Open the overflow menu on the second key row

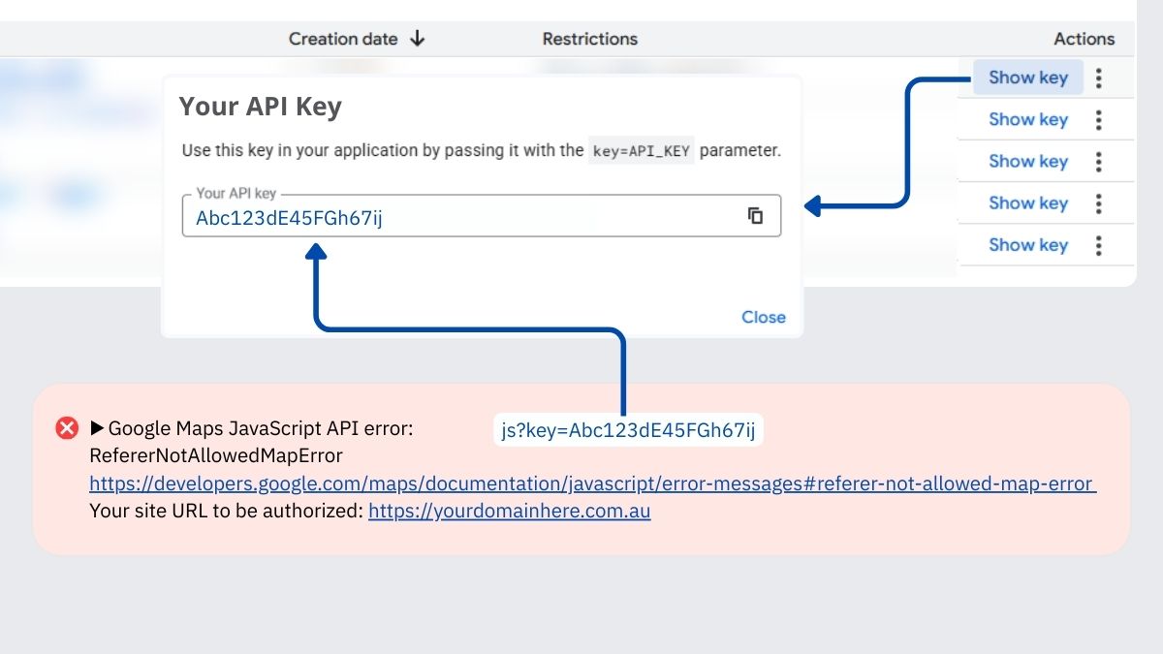click(x=1098, y=119)
